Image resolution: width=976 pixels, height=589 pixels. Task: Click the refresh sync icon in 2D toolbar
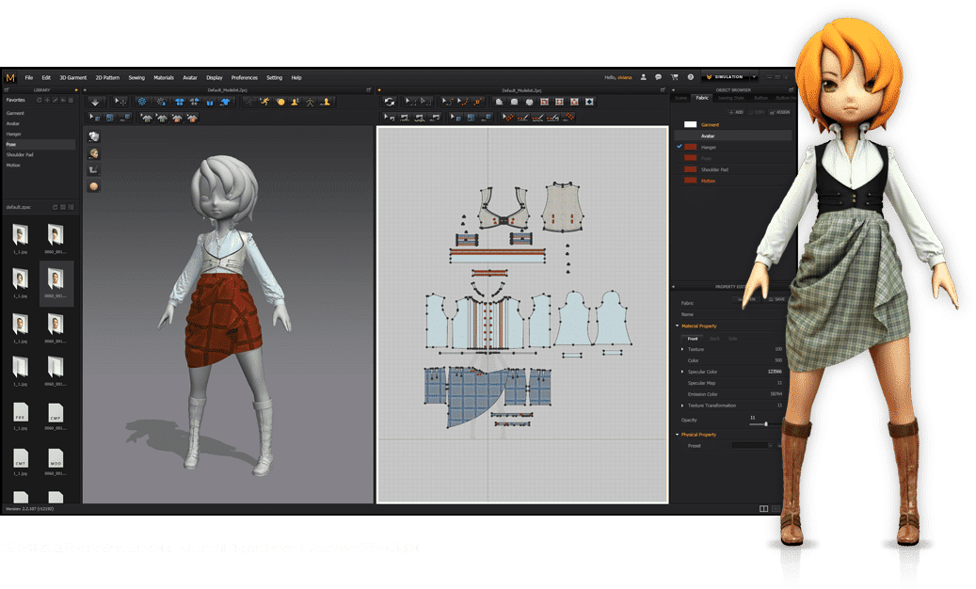pos(389,102)
